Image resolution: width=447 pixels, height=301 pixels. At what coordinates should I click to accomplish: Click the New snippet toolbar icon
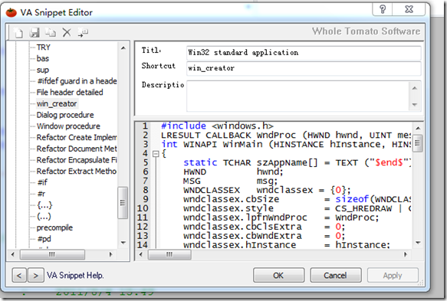(x=18, y=33)
